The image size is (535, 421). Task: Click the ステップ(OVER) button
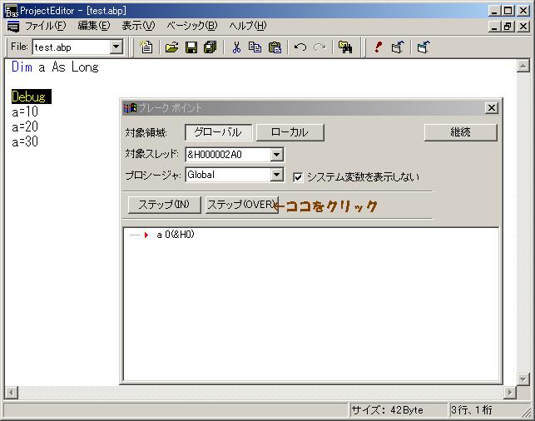pyautogui.click(x=242, y=205)
